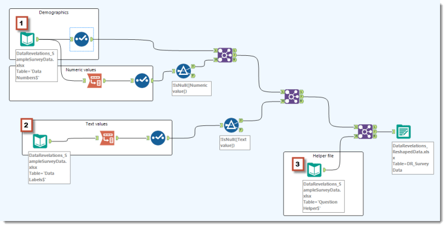
Task: Select Input Data tool in Helper file container
Action: coord(315,170)
